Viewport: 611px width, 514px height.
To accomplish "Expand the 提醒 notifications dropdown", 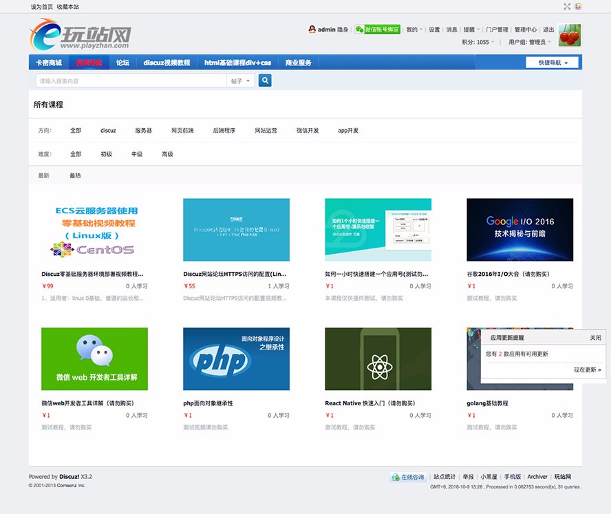I will (x=471, y=30).
